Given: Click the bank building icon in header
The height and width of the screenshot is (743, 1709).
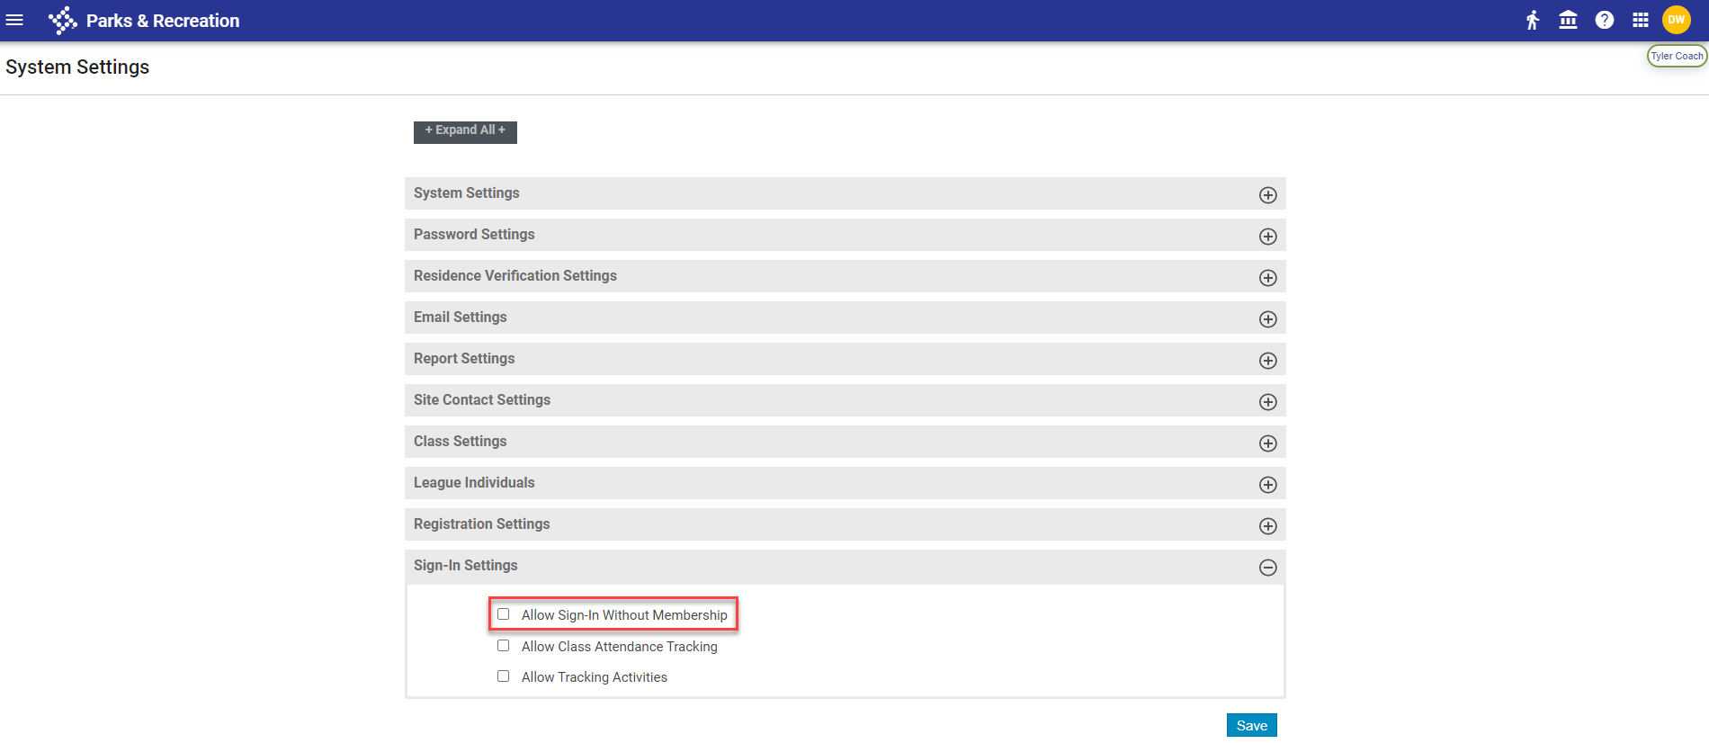Looking at the screenshot, I should (1568, 20).
